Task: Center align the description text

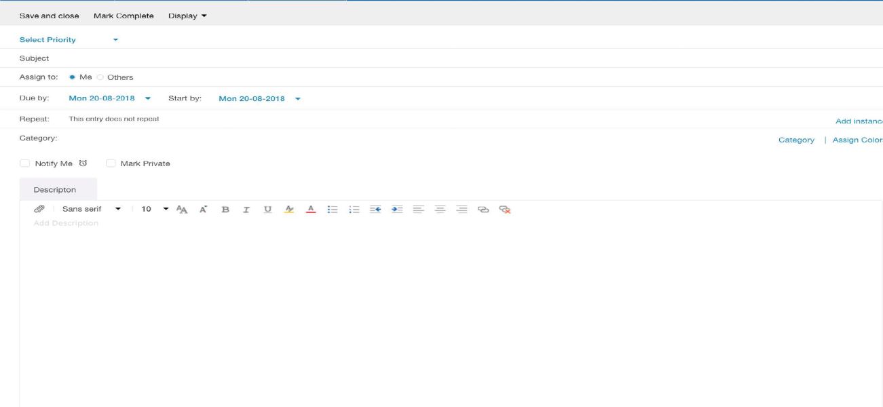Action: click(440, 209)
